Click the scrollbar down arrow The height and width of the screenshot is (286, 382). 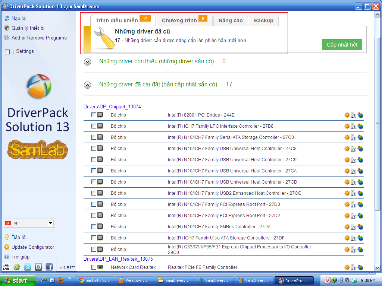(378, 268)
